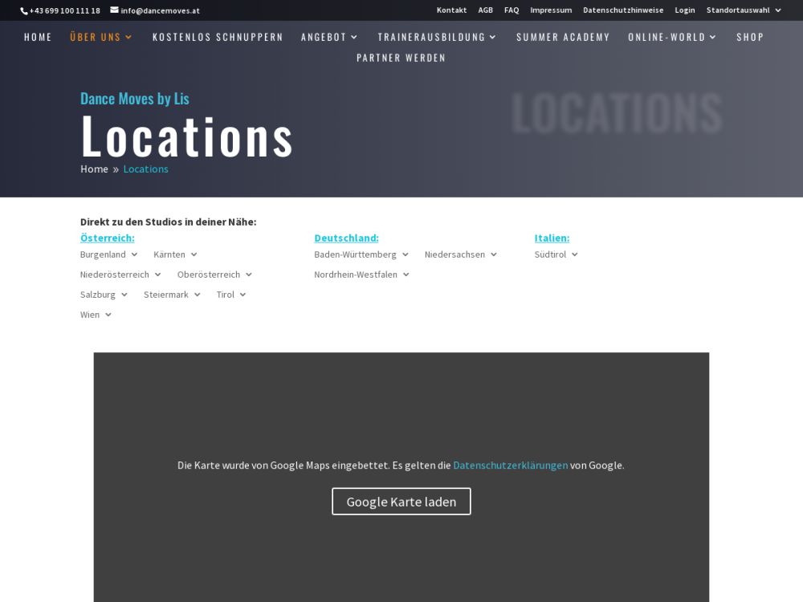This screenshot has height=602, width=803.
Task: Expand the Standortauswahl dropdown
Action: pyautogui.click(x=743, y=10)
